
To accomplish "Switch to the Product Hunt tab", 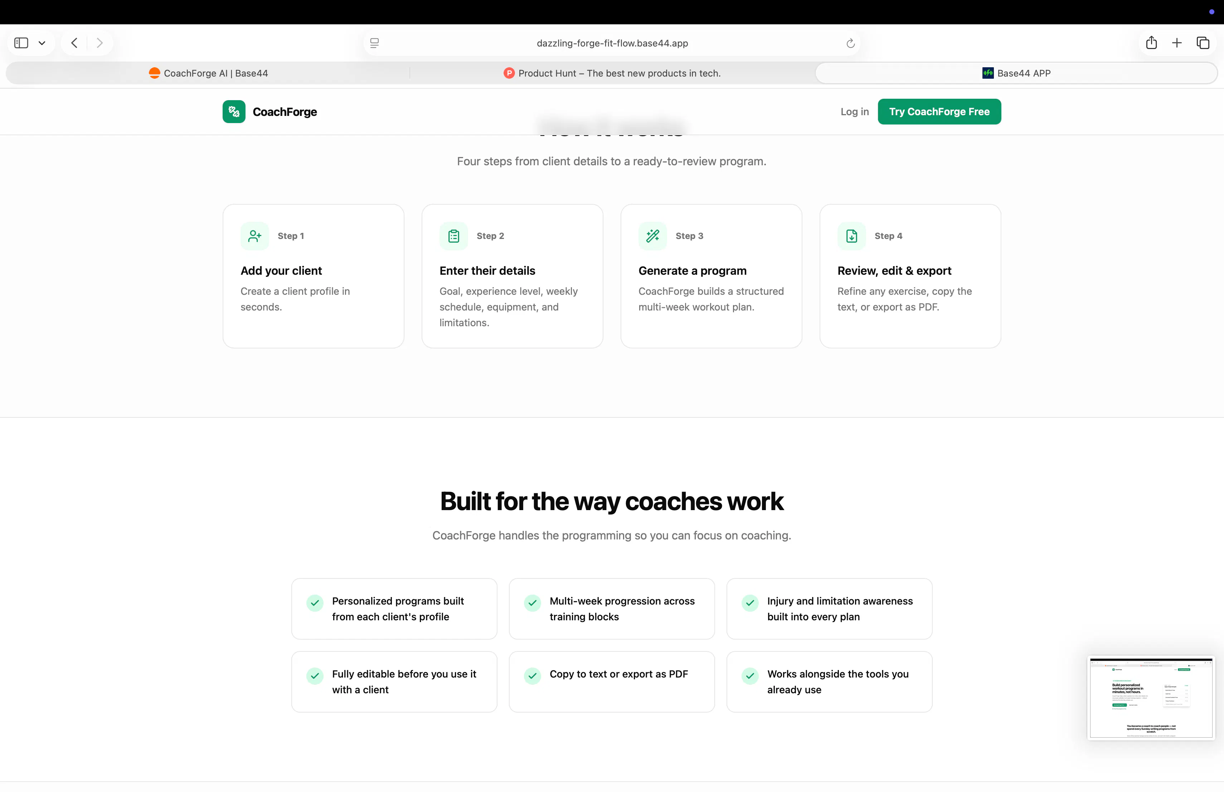I will click(612, 73).
